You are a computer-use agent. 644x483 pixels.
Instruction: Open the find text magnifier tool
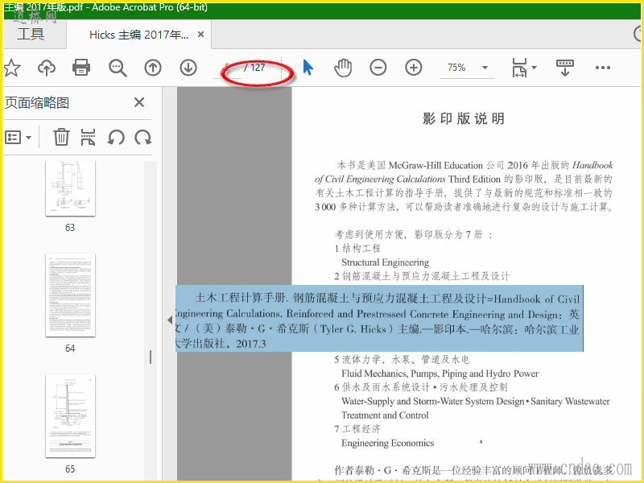tap(118, 68)
